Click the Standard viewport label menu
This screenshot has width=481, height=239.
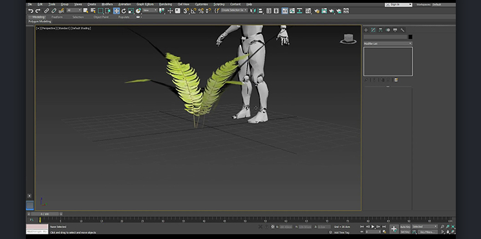[64, 28]
